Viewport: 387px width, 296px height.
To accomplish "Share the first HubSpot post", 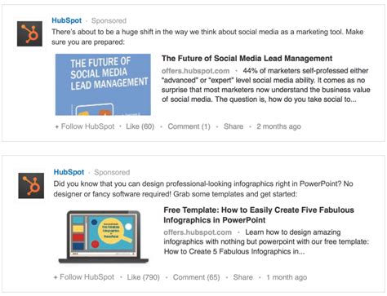I will (x=234, y=126).
